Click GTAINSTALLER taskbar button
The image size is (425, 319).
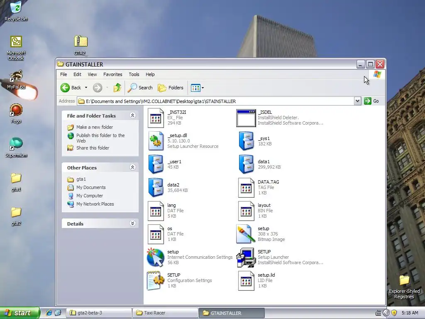click(232, 313)
